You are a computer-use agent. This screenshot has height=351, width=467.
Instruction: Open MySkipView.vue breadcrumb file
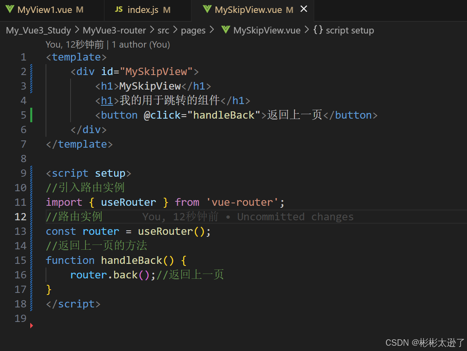267,30
